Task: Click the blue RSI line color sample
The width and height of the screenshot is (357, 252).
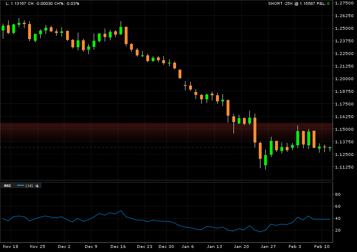Action: [20, 186]
